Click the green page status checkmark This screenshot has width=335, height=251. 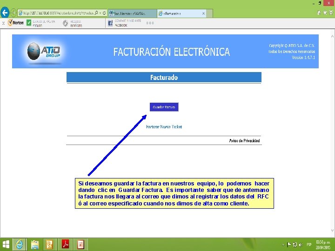click(x=29, y=23)
